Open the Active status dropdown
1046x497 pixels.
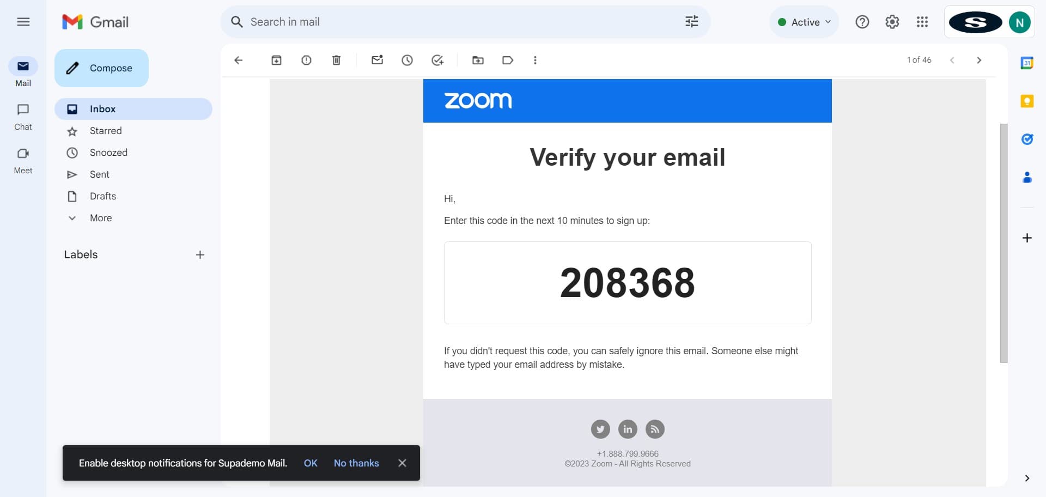[804, 22]
